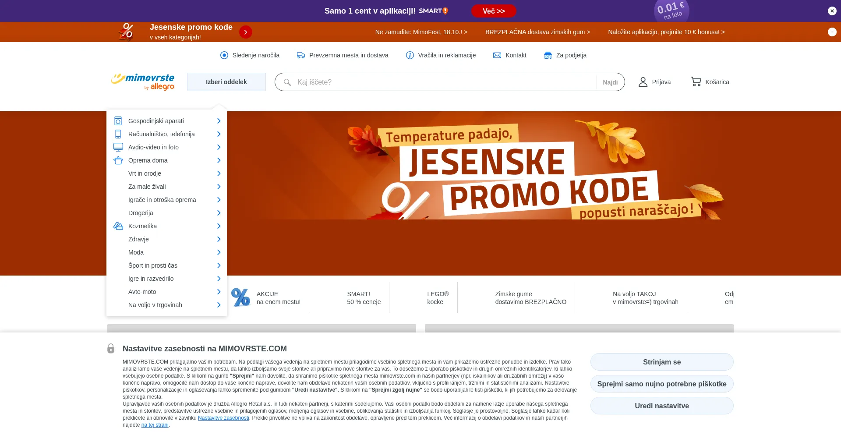Expand Gospodinjski aparati category chevron
The width and height of the screenshot is (841, 435).
[x=219, y=121]
